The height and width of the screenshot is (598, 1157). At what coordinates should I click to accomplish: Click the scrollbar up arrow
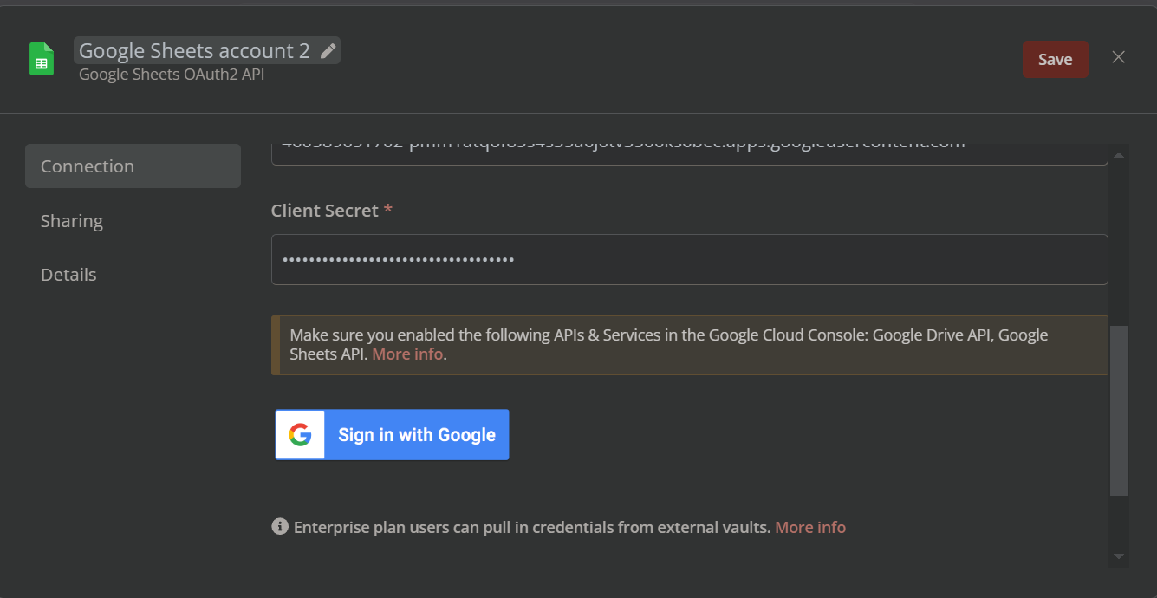tap(1119, 155)
